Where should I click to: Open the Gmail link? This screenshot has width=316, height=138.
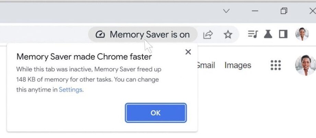pos(206,65)
